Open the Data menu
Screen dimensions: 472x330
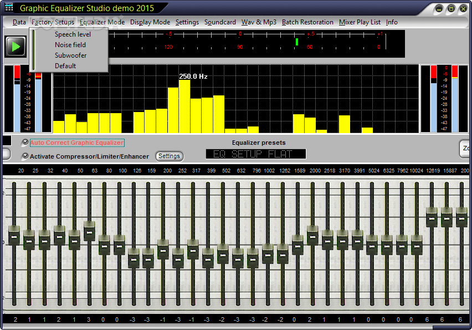[x=18, y=22]
